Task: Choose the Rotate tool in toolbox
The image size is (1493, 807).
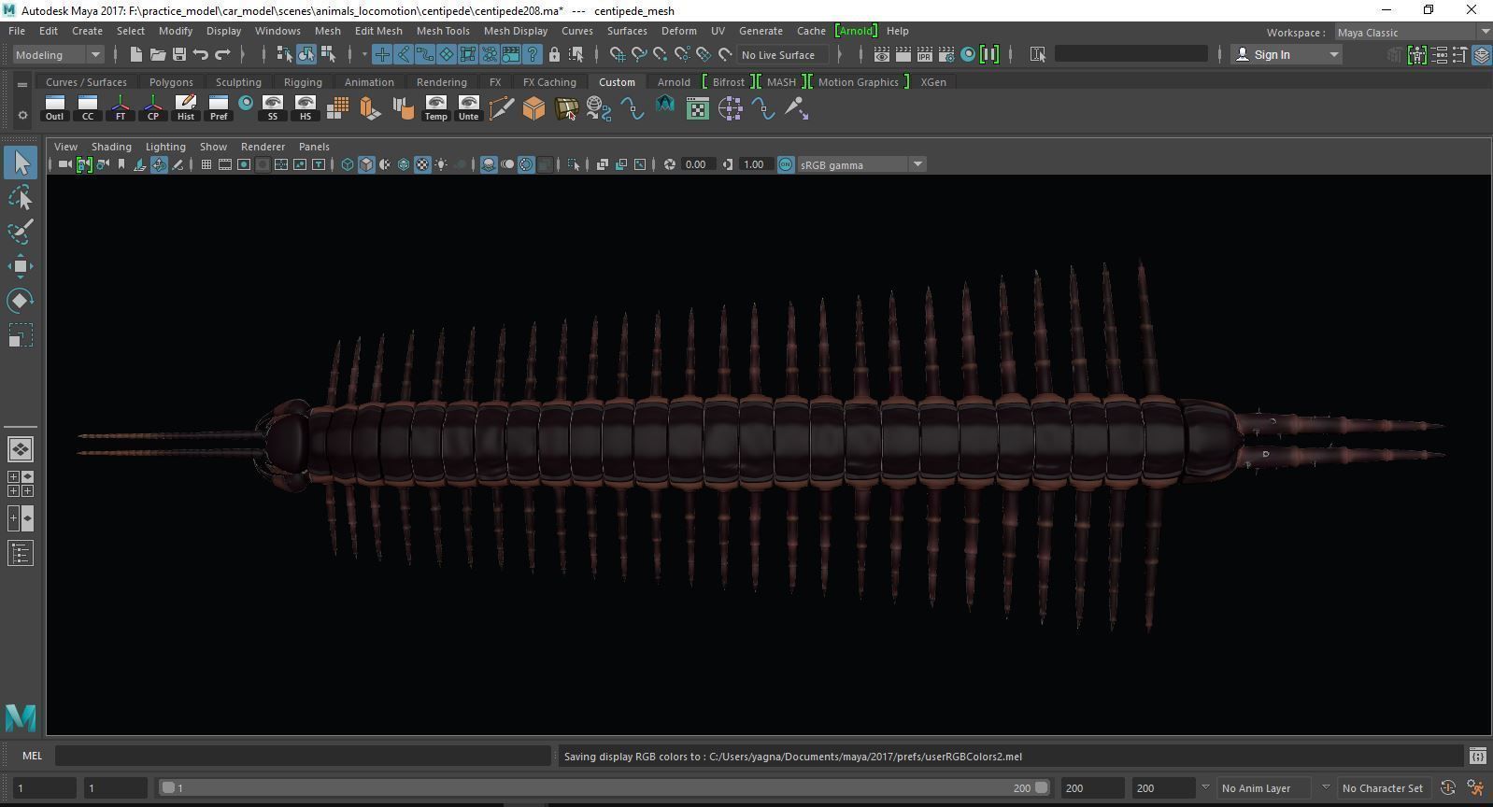Action: point(21,300)
